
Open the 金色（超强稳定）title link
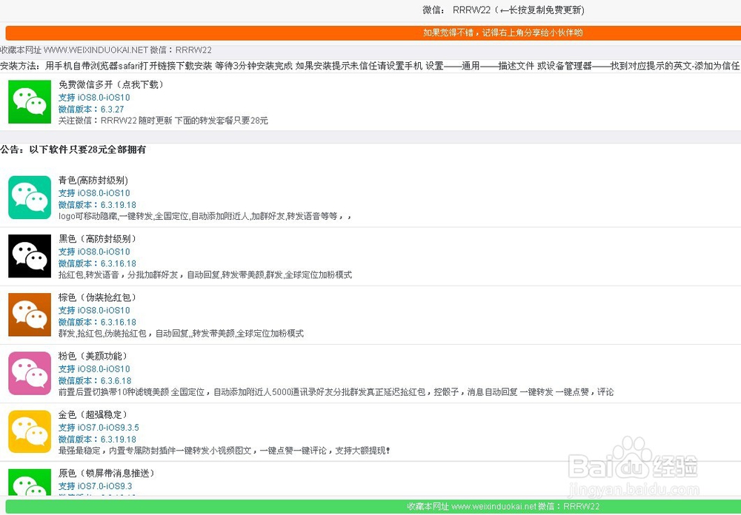[x=93, y=414]
